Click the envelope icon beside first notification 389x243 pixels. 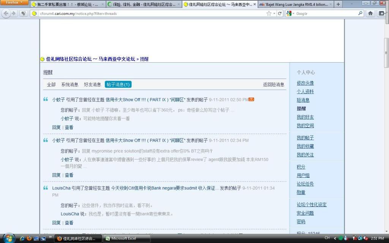(x=251, y=99)
